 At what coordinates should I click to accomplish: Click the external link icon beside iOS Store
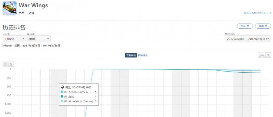tap(270, 13)
